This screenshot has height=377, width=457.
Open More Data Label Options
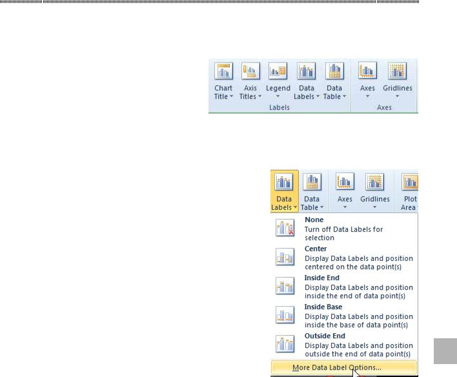(x=344, y=367)
